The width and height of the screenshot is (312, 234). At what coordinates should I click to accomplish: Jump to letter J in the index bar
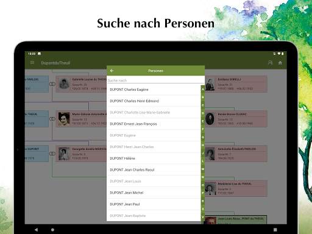click(x=203, y=153)
